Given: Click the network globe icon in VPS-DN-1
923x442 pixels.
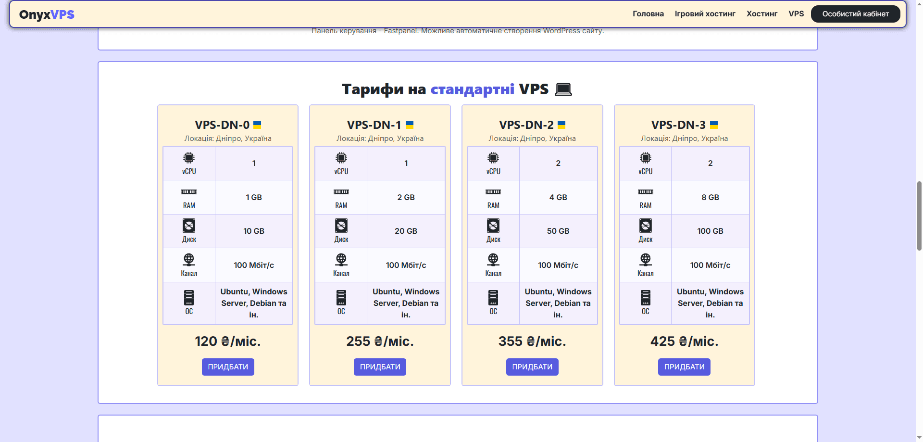Looking at the screenshot, I should tap(341, 260).
